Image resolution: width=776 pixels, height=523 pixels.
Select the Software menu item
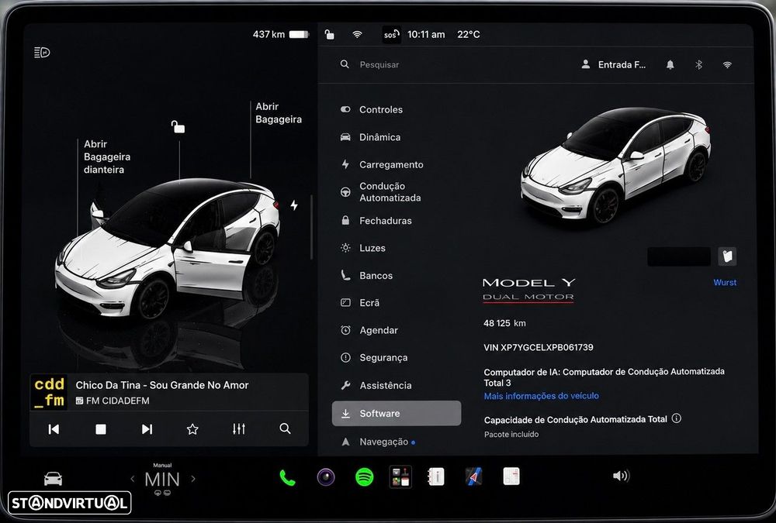[x=397, y=413]
